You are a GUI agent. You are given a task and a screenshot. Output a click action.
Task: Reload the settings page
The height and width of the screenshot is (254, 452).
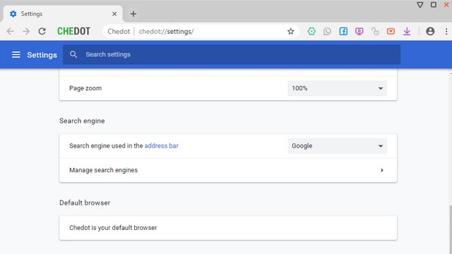[x=42, y=31]
